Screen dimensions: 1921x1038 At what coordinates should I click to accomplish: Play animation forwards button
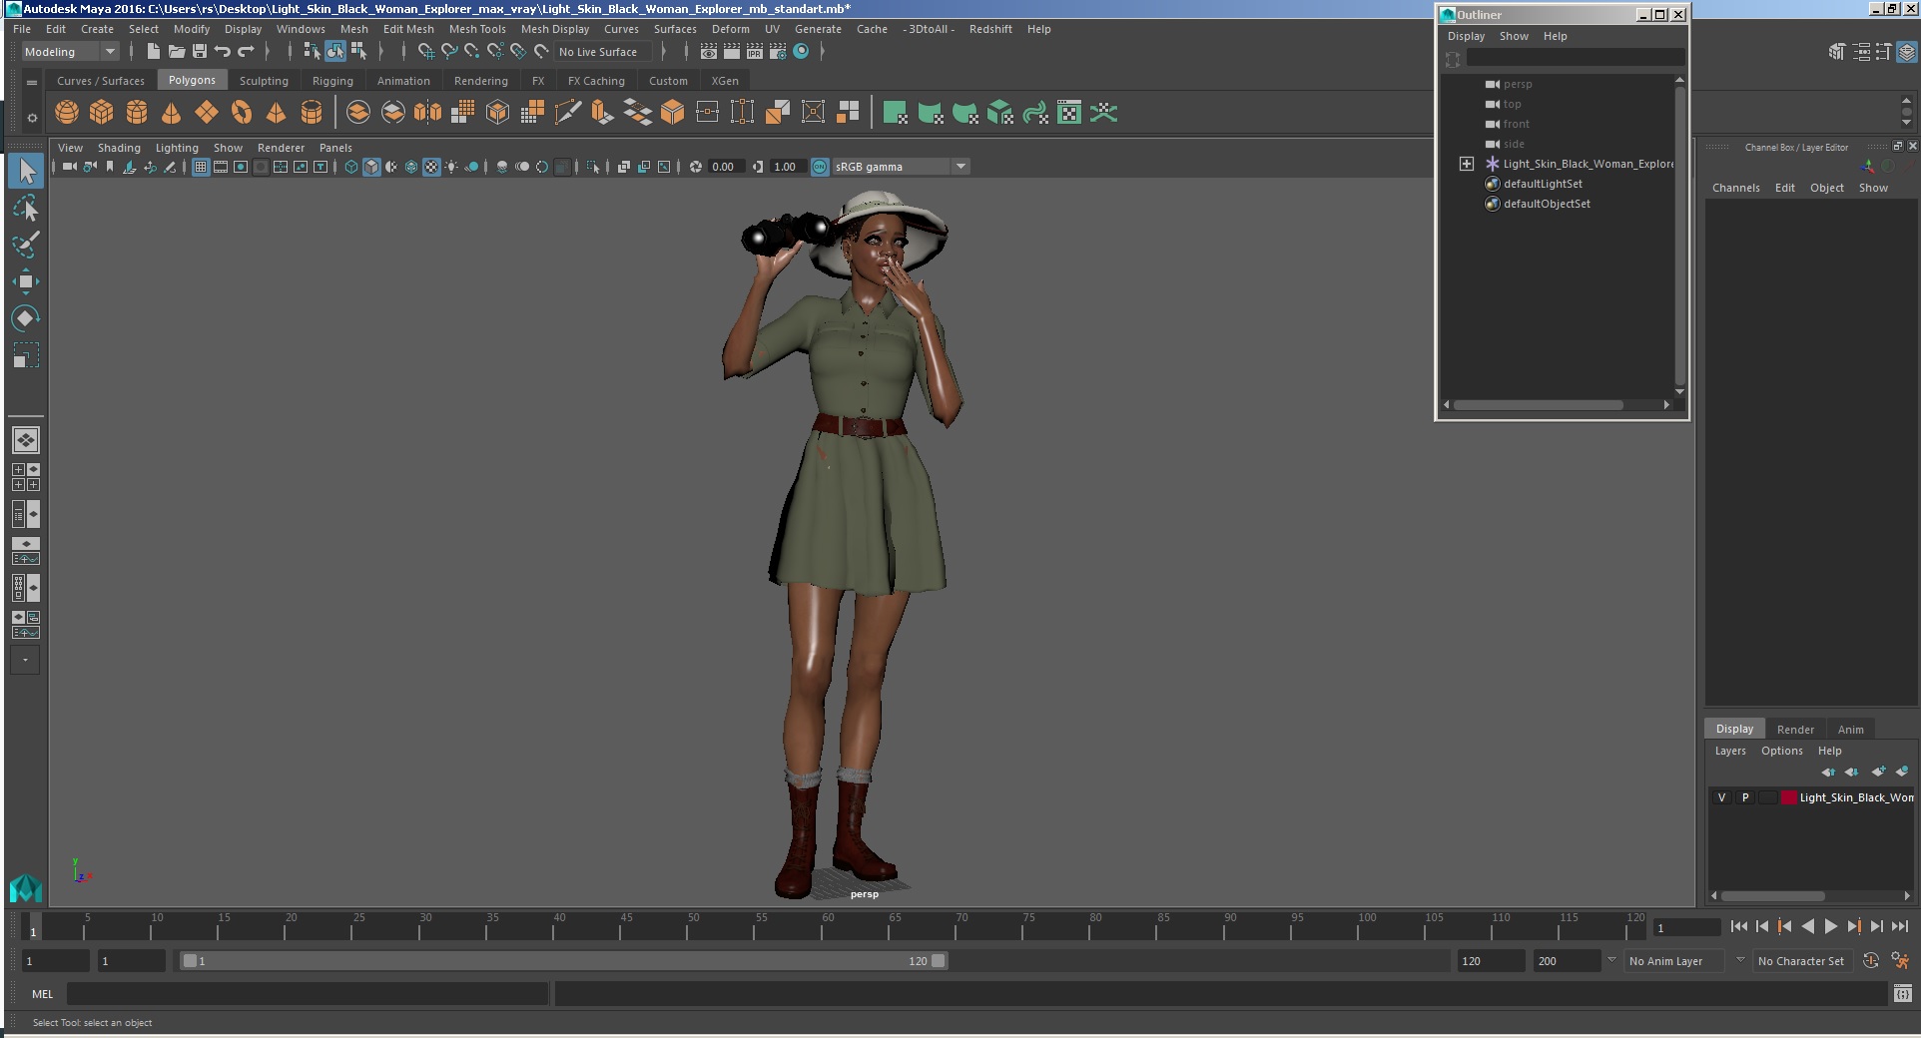[x=1830, y=926]
